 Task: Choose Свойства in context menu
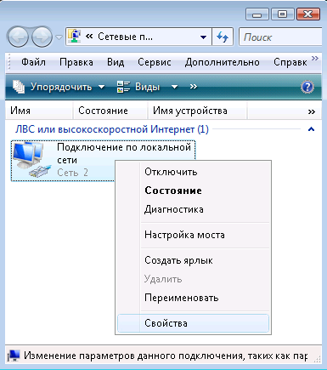click(193, 323)
